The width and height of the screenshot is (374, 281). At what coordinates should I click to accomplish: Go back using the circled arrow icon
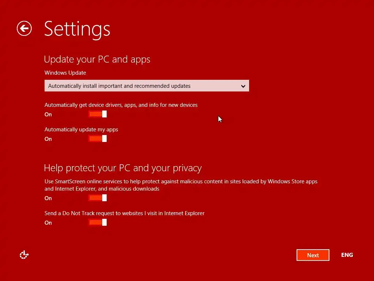24,29
